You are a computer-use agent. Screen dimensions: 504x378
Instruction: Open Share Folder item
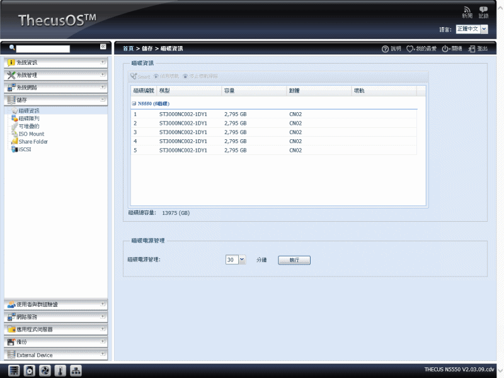tap(33, 141)
